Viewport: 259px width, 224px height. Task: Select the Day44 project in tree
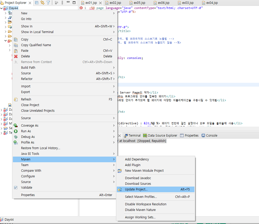pyautogui.click(x=14, y=8)
